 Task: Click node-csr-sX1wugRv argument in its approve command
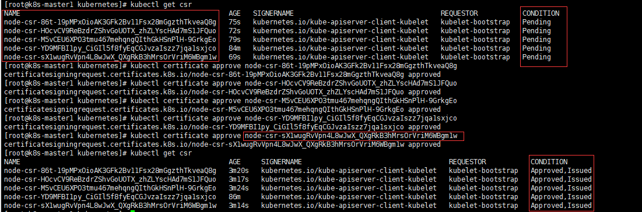pyautogui.click(x=351, y=136)
